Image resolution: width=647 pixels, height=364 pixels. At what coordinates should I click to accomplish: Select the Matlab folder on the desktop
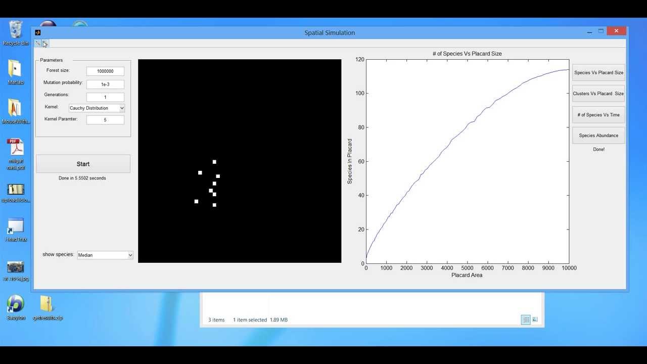16,72
